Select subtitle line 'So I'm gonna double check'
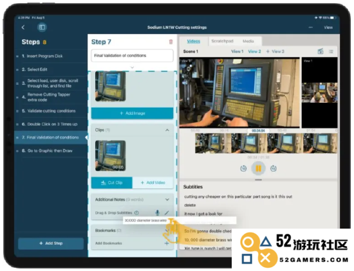 pos(208,231)
